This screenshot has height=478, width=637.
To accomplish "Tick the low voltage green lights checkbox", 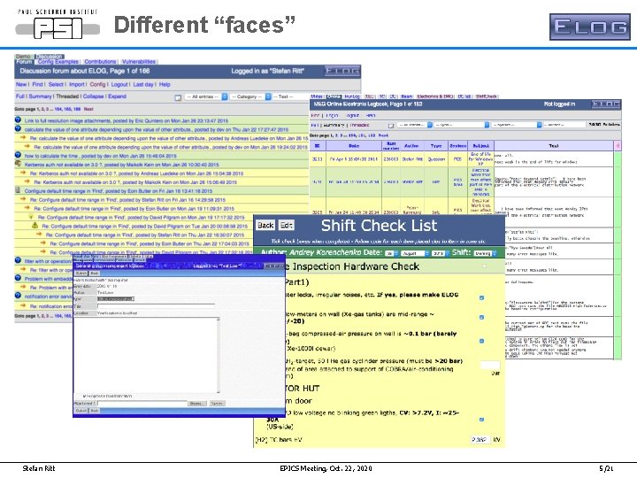I will pyautogui.click(x=481, y=420).
